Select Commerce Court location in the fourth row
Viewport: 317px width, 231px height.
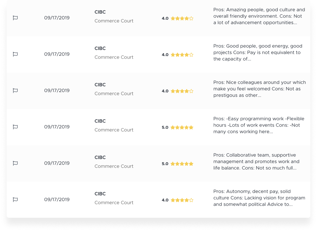[114, 130]
